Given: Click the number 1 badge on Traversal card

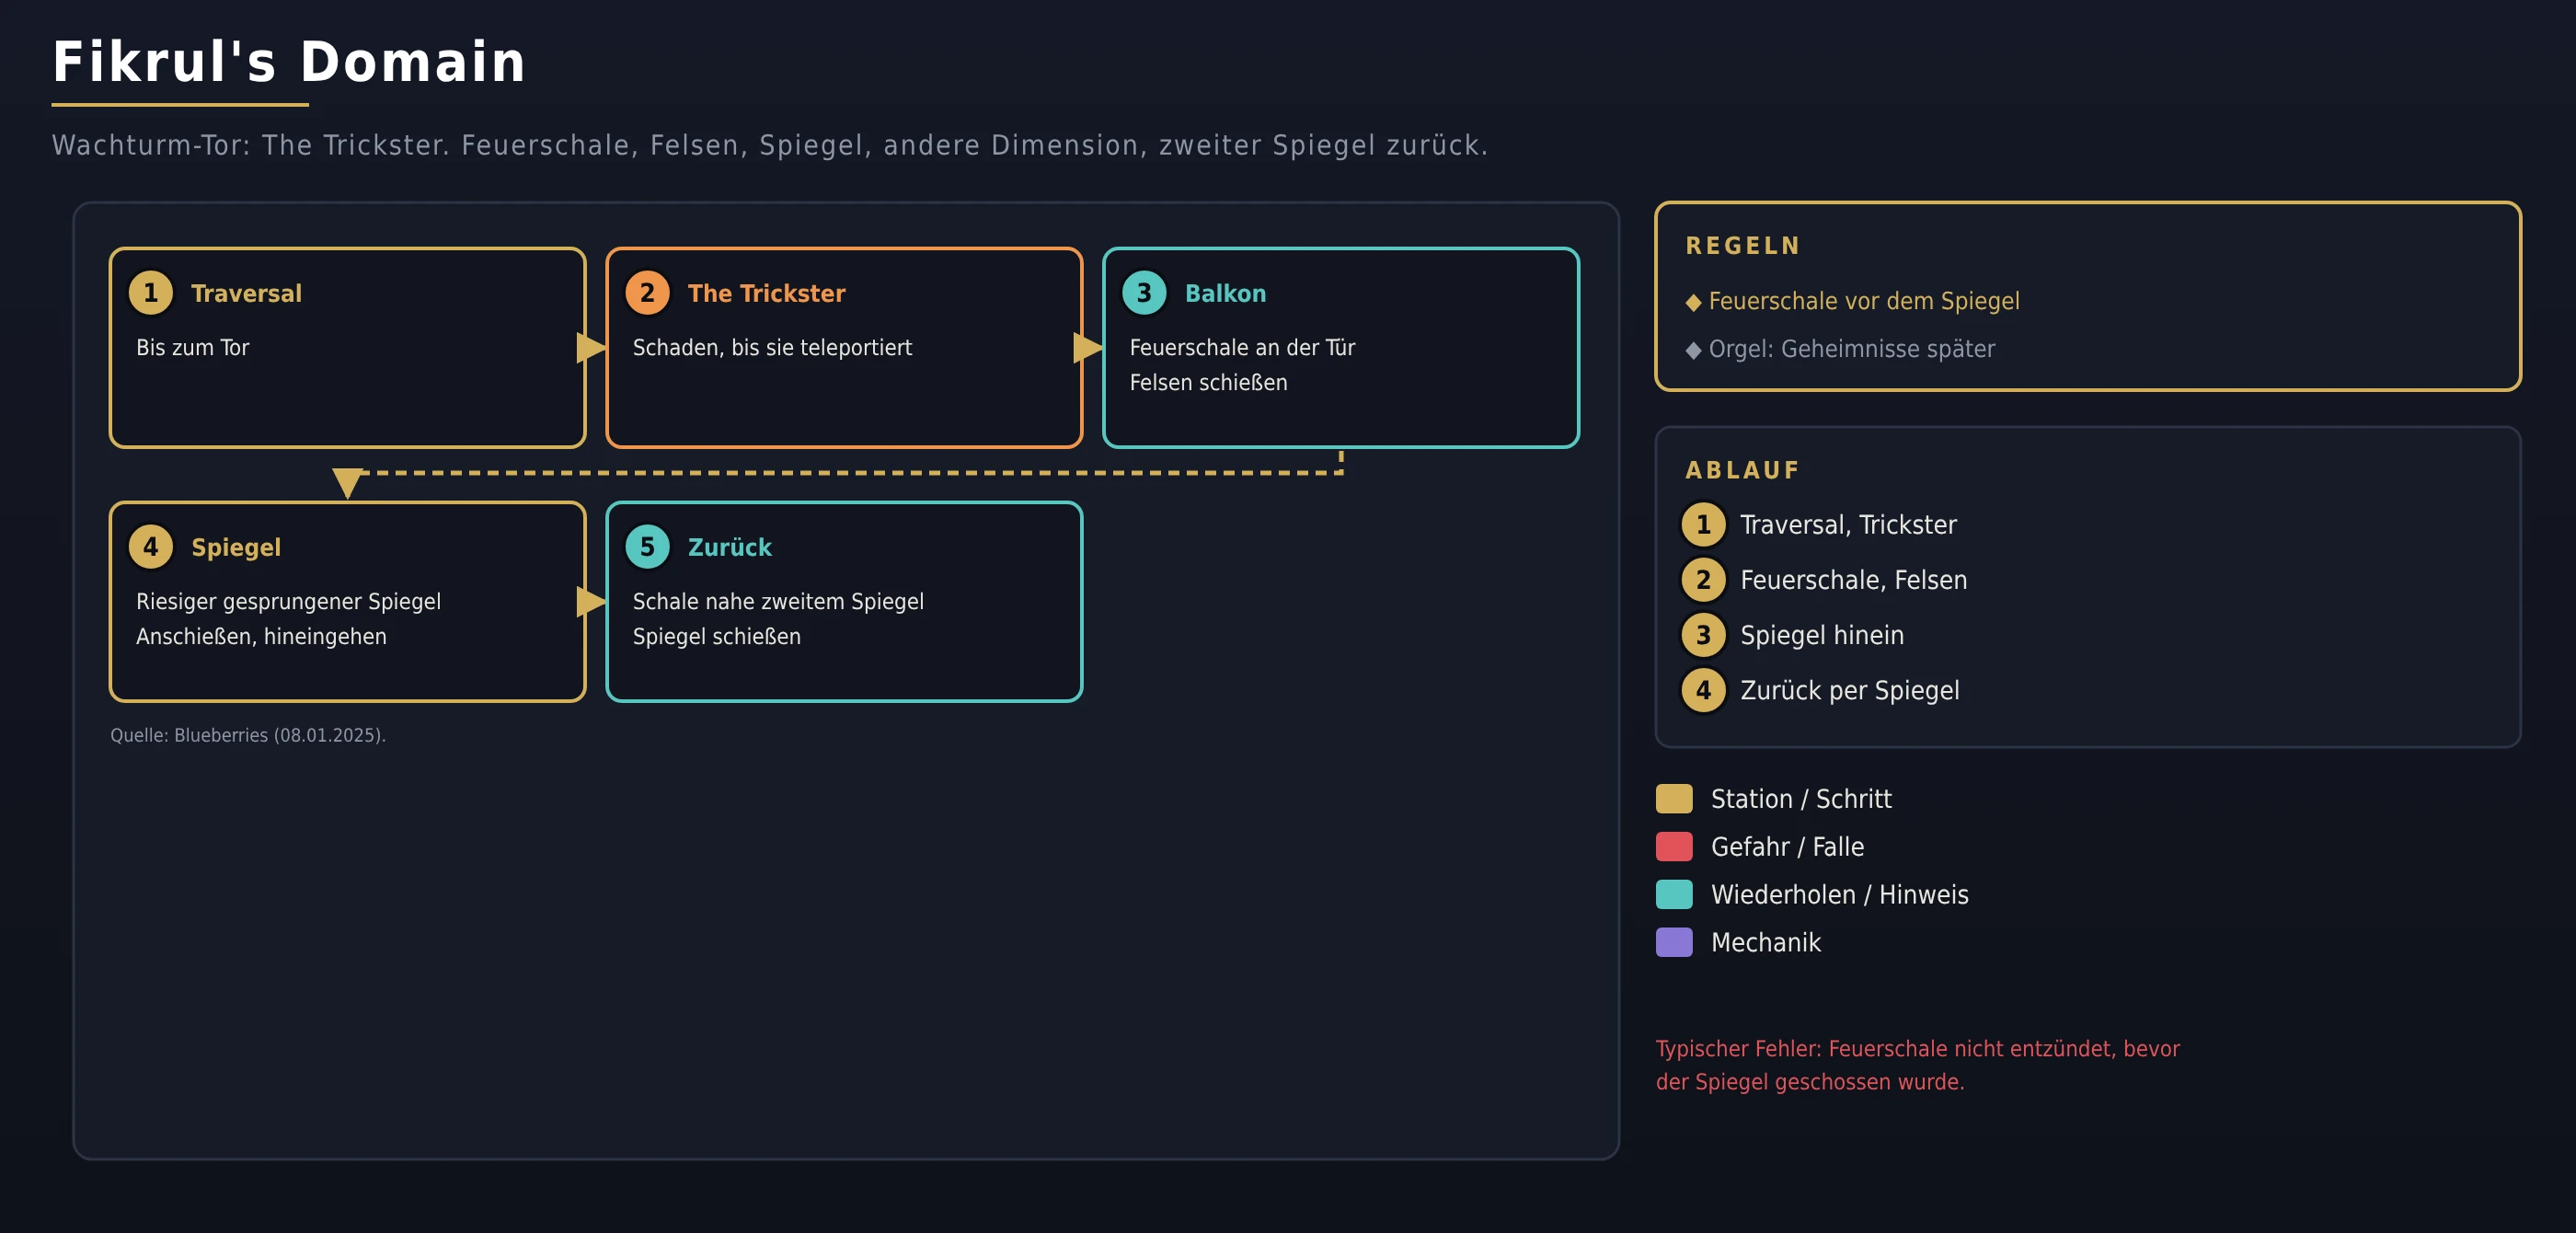Looking at the screenshot, I should point(151,293).
